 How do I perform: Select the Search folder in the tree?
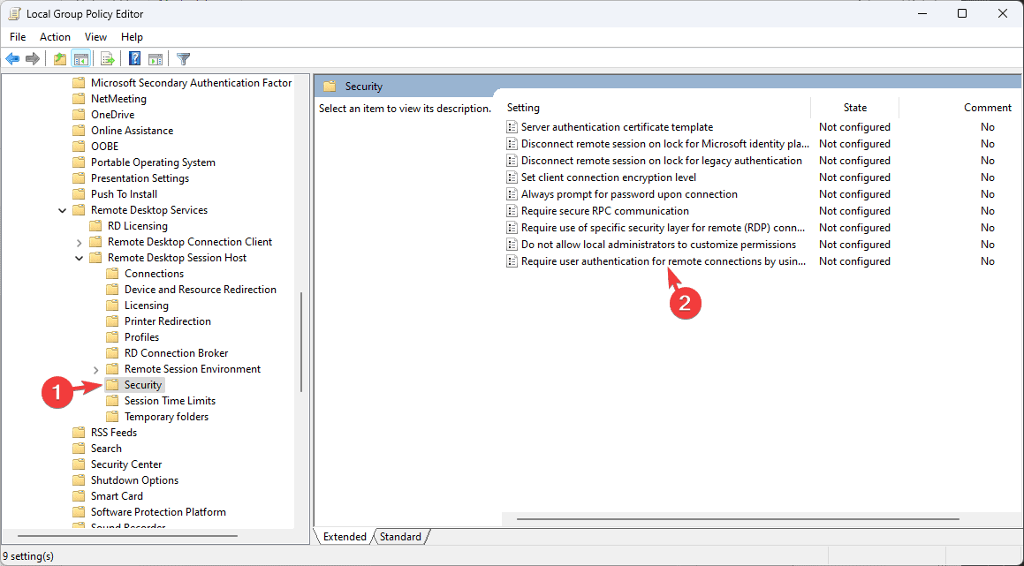click(106, 449)
